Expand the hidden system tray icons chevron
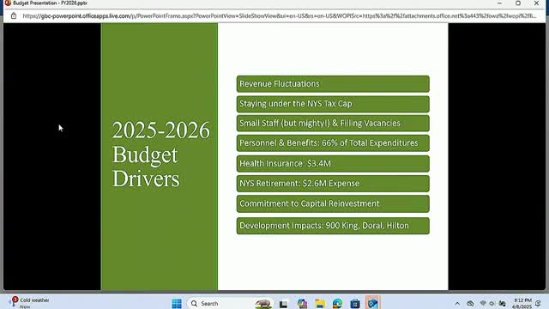 tap(457, 304)
